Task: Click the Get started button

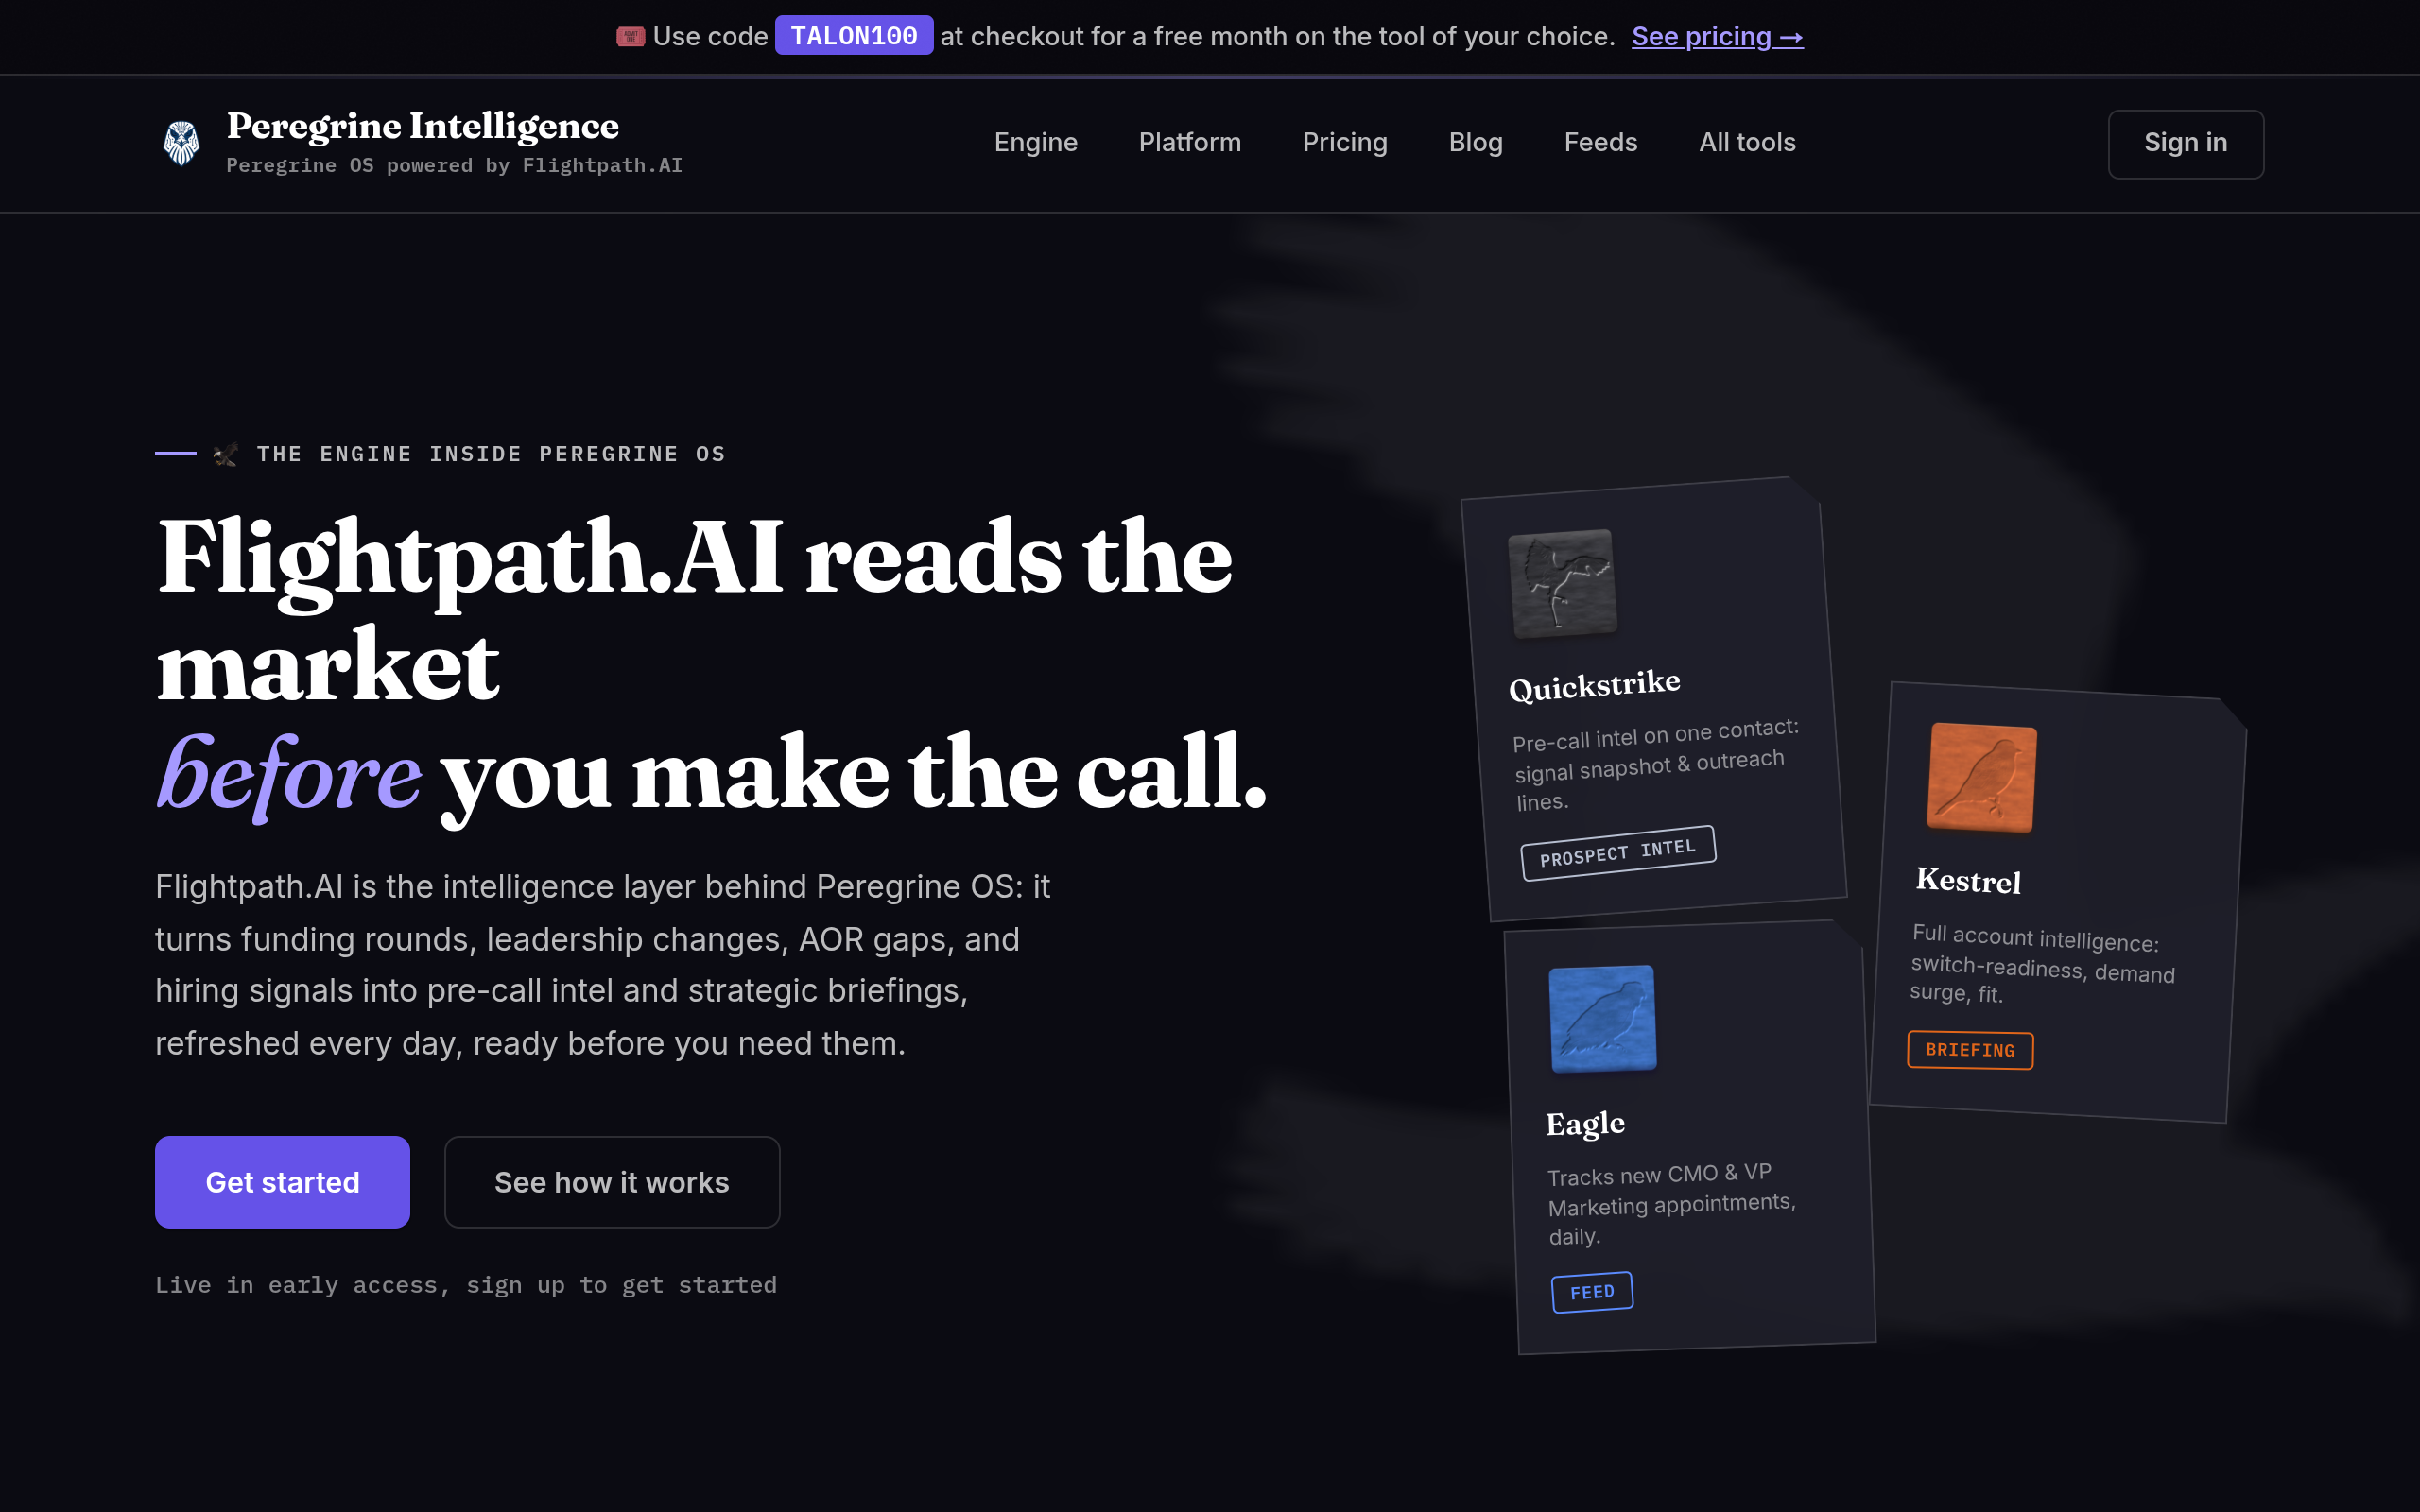Action: (282, 1182)
